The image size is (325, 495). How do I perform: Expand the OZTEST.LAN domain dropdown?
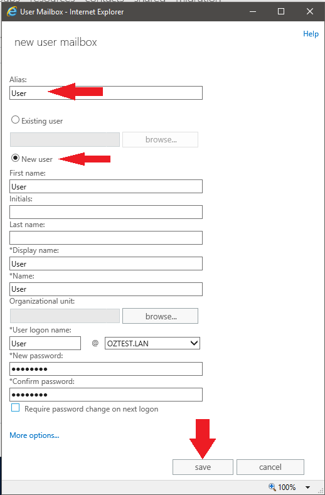click(x=152, y=343)
